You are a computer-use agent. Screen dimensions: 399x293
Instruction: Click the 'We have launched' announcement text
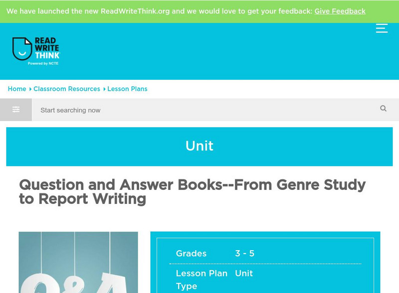point(160,11)
